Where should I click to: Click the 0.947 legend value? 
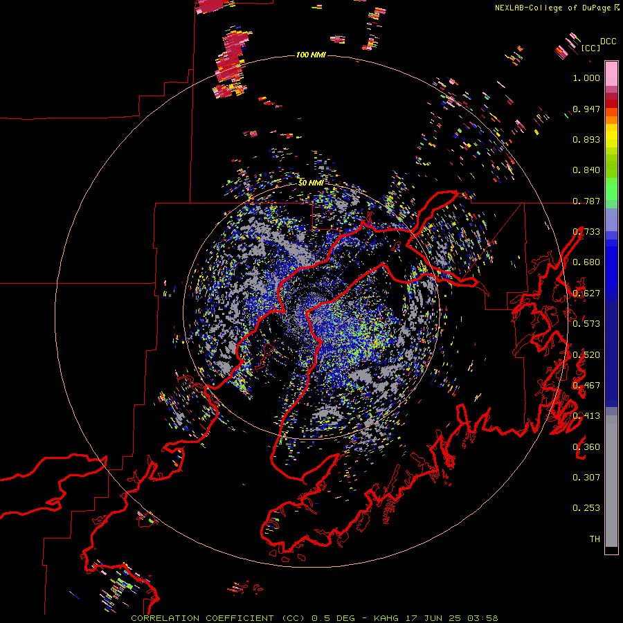click(x=586, y=109)
